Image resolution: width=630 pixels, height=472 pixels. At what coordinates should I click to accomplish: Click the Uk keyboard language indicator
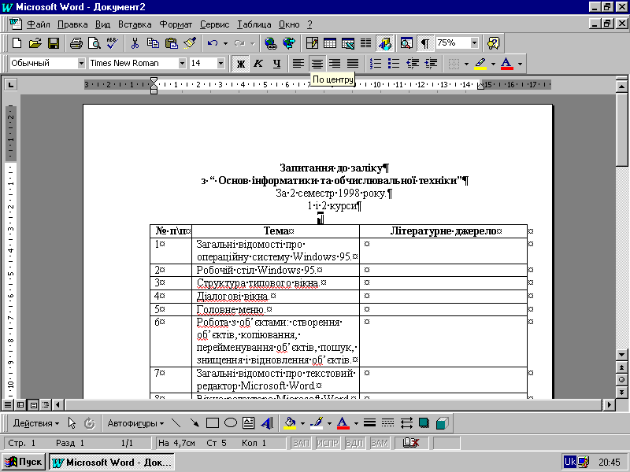(570, 462)
